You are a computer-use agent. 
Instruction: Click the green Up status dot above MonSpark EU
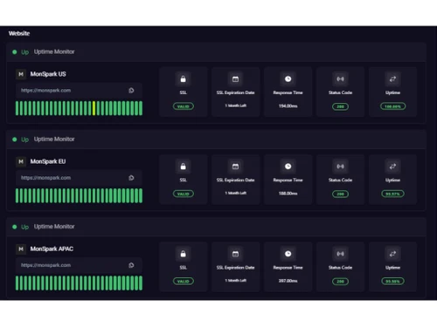point(15,140)
